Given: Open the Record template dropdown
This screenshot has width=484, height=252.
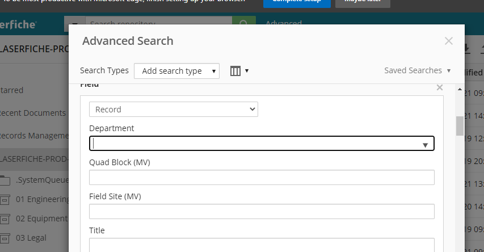Looking at the screenshot, I should (173, 110).
